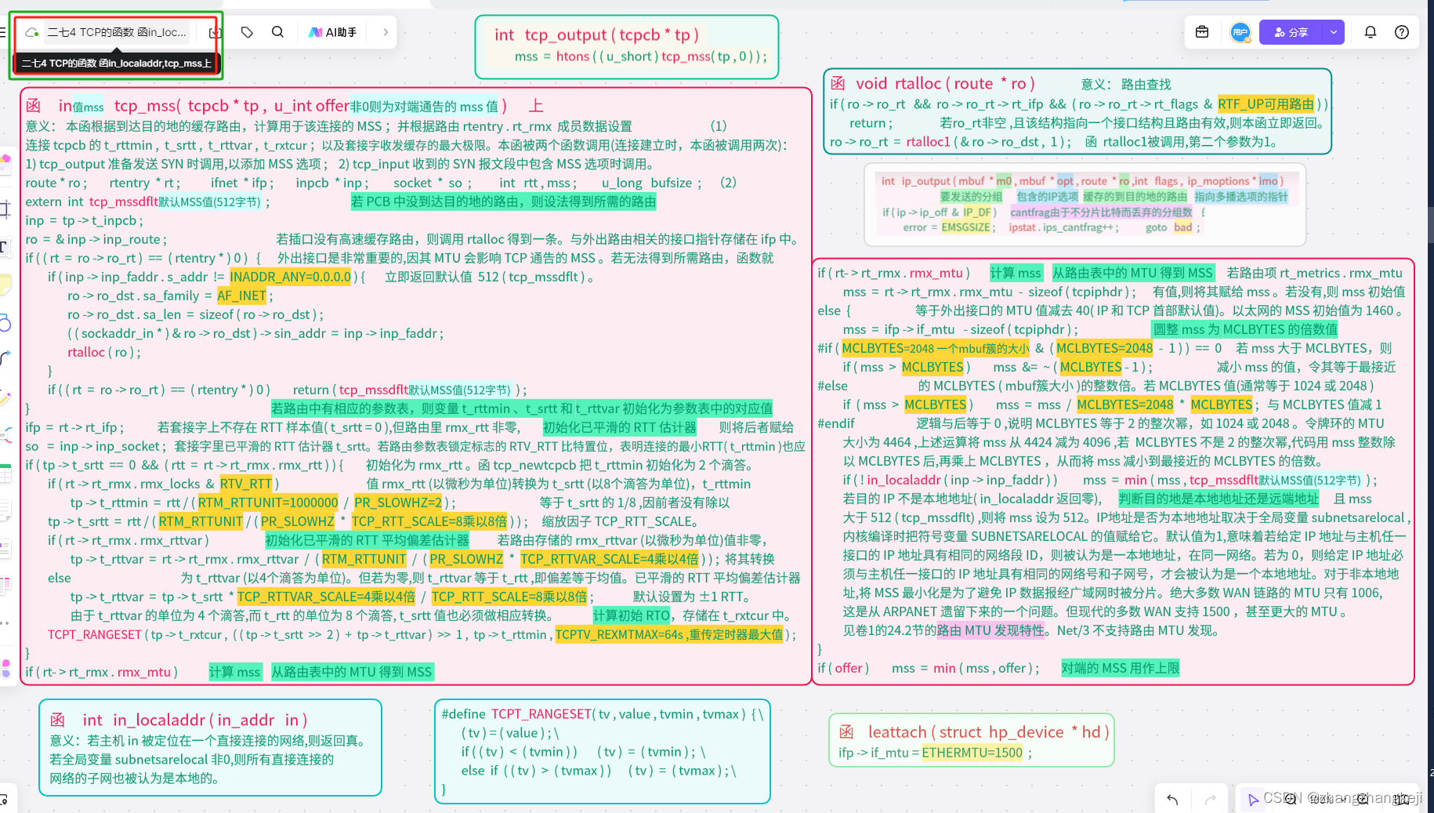Click the 'MCLBYTES=2048 一个mbuf簇的大小' highlight

click(936, 348)
